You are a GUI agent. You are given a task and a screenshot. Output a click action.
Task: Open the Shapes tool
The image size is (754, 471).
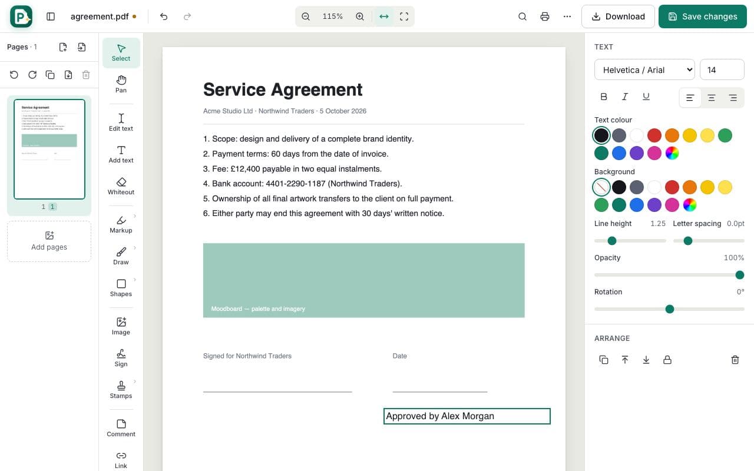coord(121,288)
